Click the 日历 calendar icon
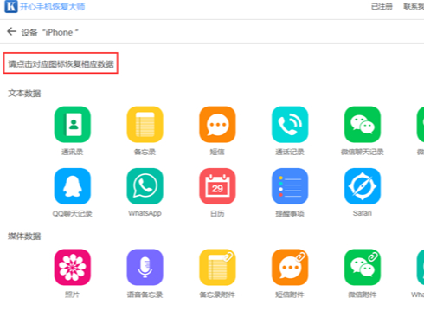 click(x=217, y=186)
